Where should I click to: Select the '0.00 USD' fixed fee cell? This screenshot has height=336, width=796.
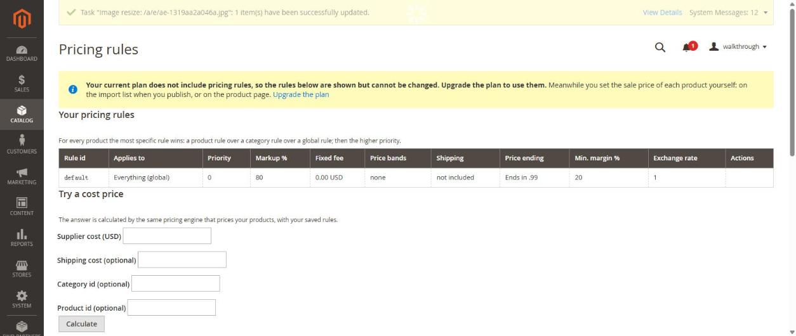click(338, 178)
